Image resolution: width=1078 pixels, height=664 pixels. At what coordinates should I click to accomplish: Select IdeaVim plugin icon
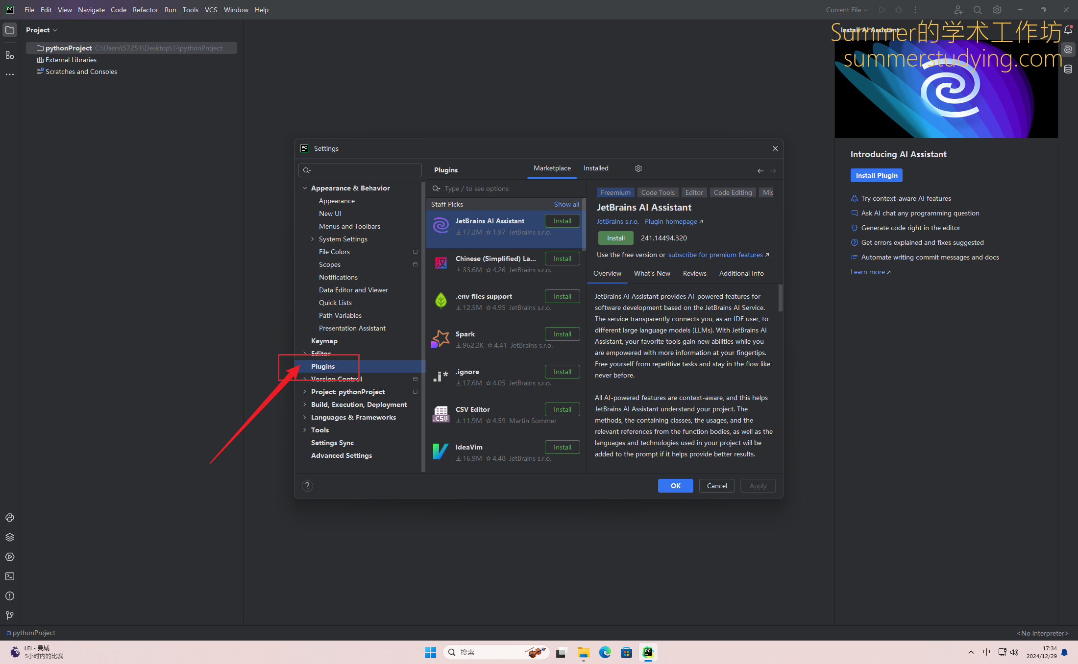441,452
